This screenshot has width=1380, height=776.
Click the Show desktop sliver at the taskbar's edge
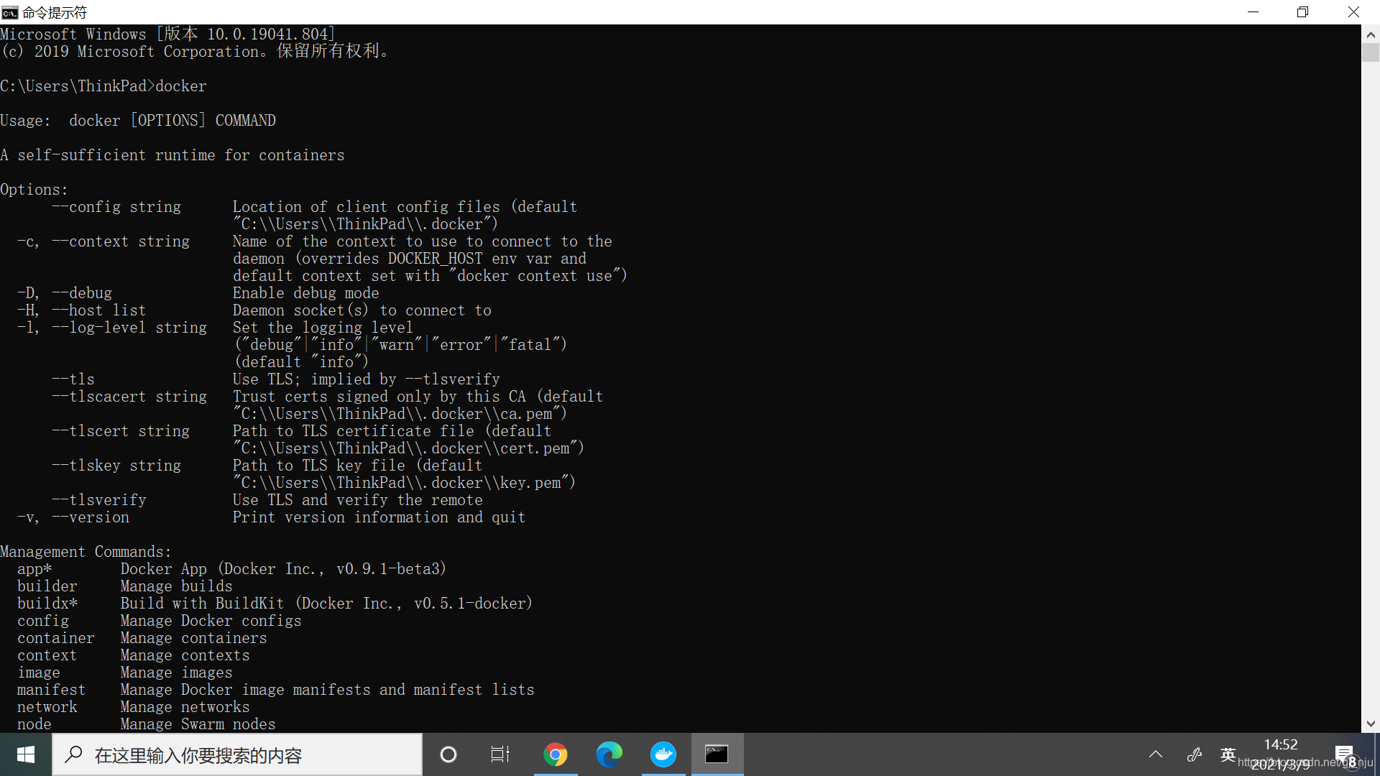click(x=1377, y=754)
